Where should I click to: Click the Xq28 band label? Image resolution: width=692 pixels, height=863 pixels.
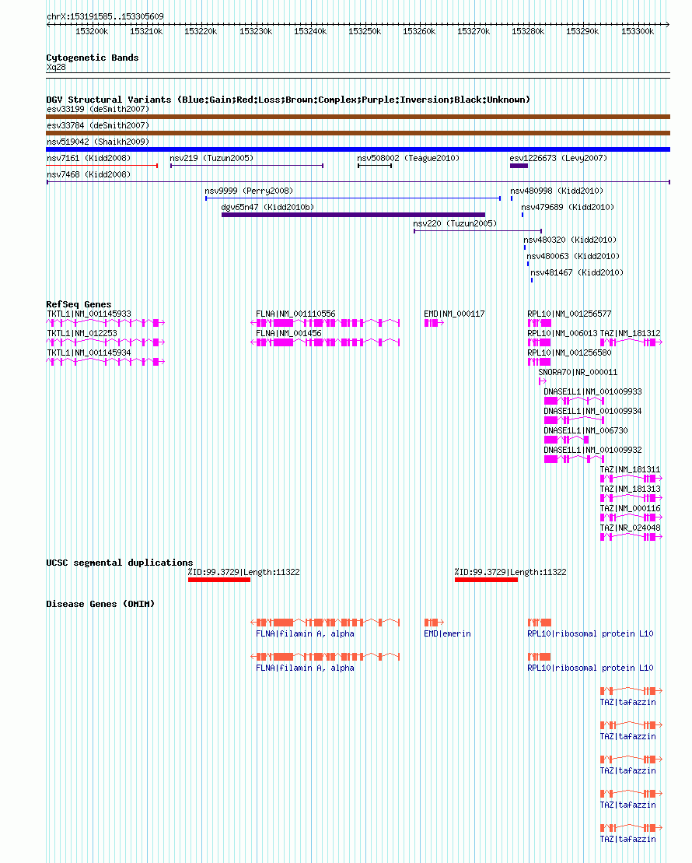(x=56, y=67)
